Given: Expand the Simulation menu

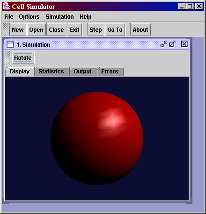Looking at the screenshot, I should point(59,17).
